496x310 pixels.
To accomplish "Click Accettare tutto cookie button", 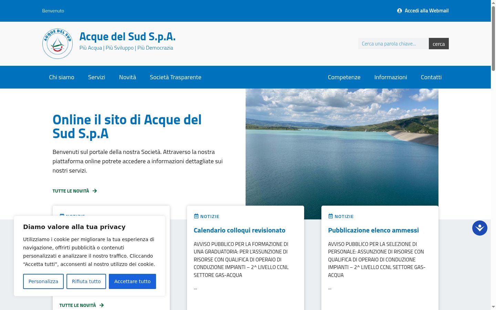I will (132, 281).
